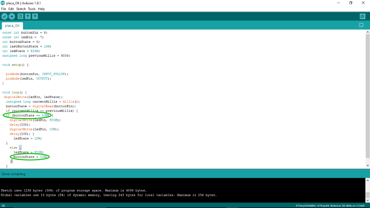Click the ATtiny44 board info in status bar
The image size is (370, 208).
330,206
